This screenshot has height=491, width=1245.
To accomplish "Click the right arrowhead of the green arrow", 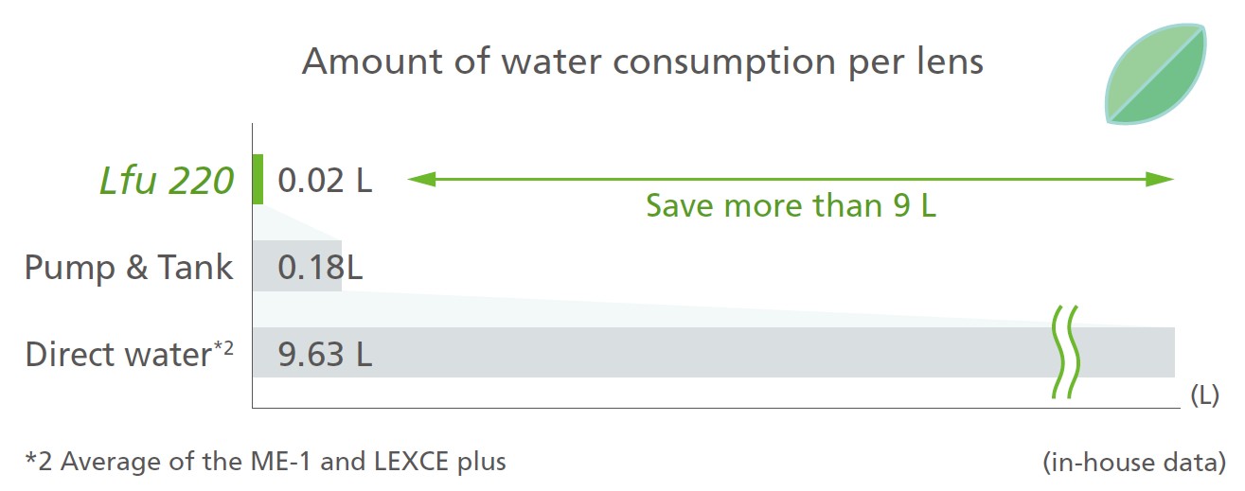I will tap(1161, 179).
